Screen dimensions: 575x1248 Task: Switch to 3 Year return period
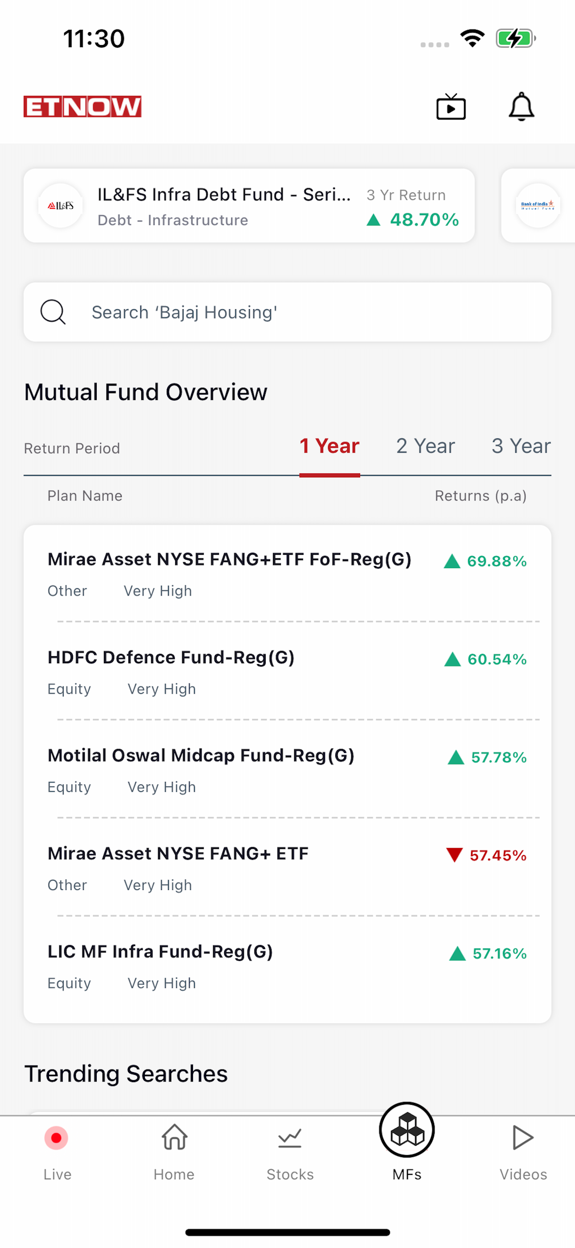(521, 446)
